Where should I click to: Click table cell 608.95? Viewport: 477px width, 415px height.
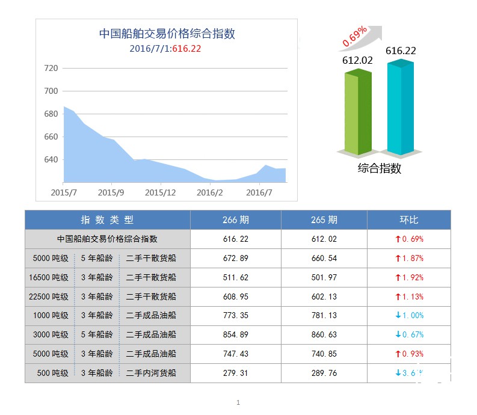tap(236, 297)
